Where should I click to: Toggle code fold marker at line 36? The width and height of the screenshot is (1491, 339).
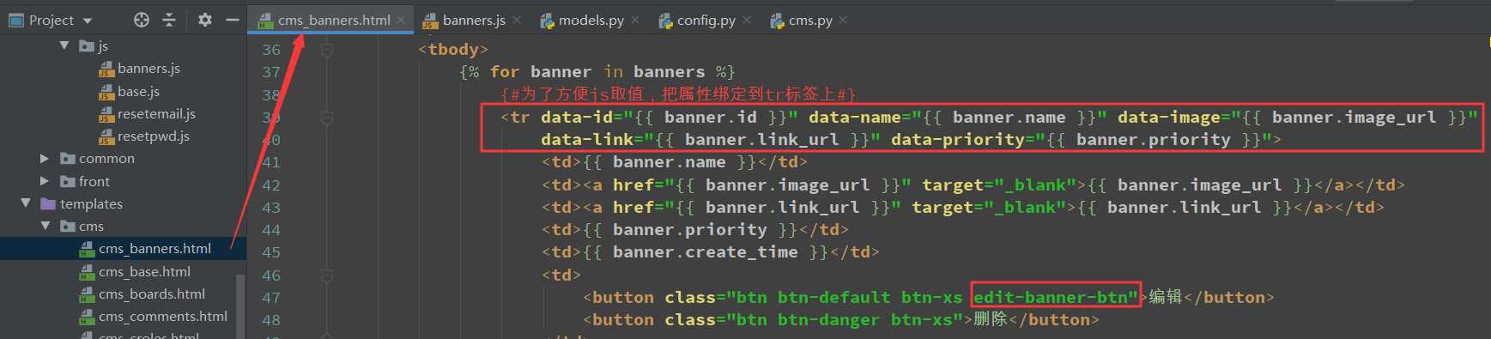coord(327,50)
